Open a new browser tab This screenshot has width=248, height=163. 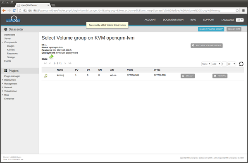(53, 5)
